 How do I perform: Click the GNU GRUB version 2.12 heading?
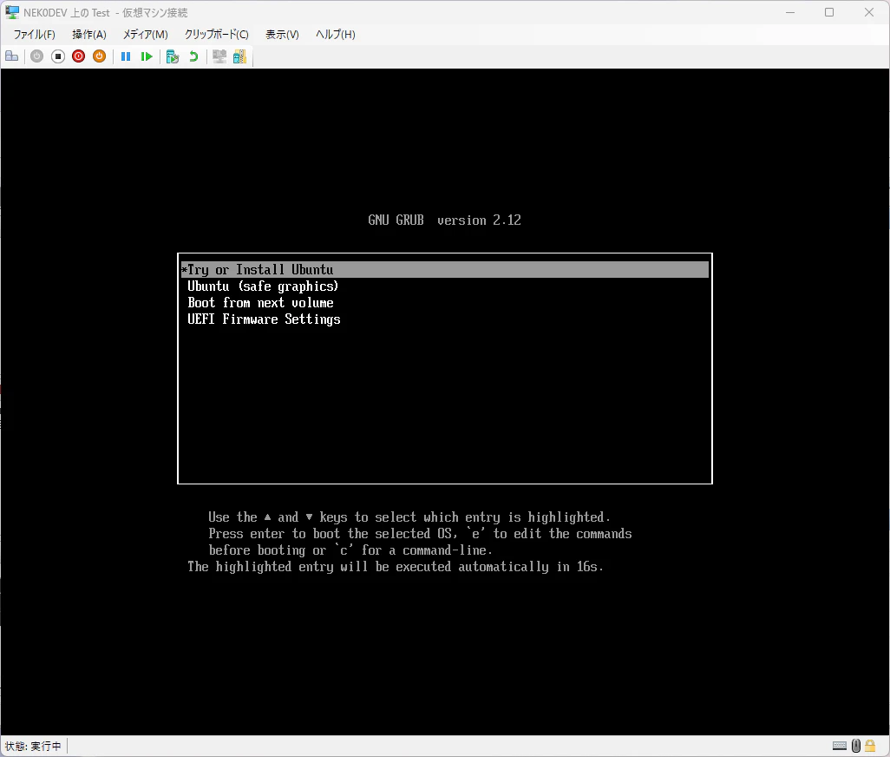click(444, 221)
